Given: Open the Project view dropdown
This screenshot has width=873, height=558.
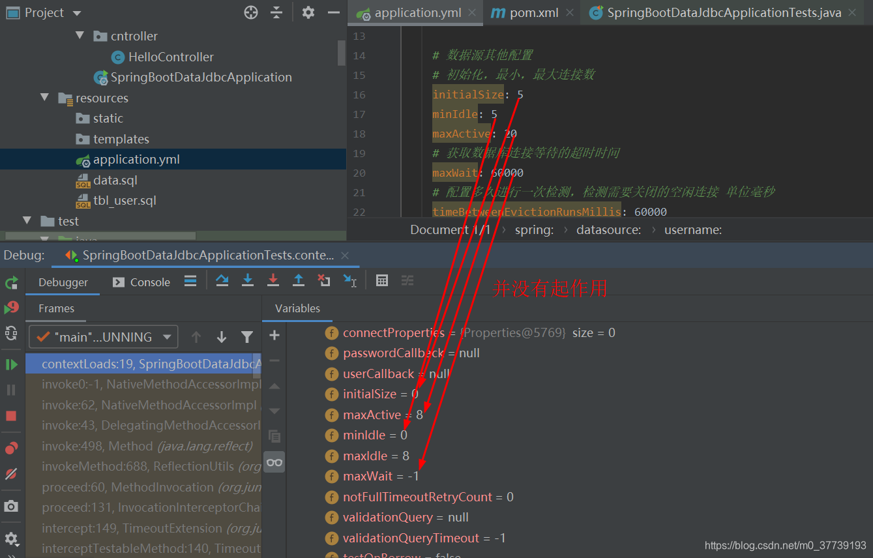Looking at the screenshot, I should point(77,13).
